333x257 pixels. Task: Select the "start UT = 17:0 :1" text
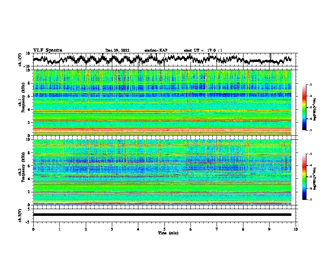tap(203, 50)
